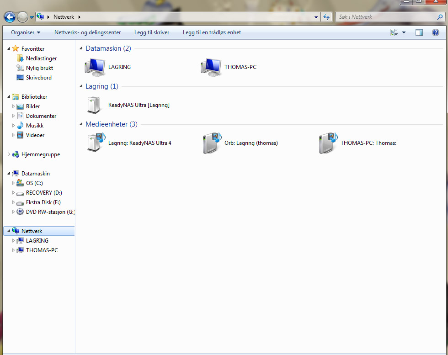Expand the Videoer library node

click(x=13, y=135)
